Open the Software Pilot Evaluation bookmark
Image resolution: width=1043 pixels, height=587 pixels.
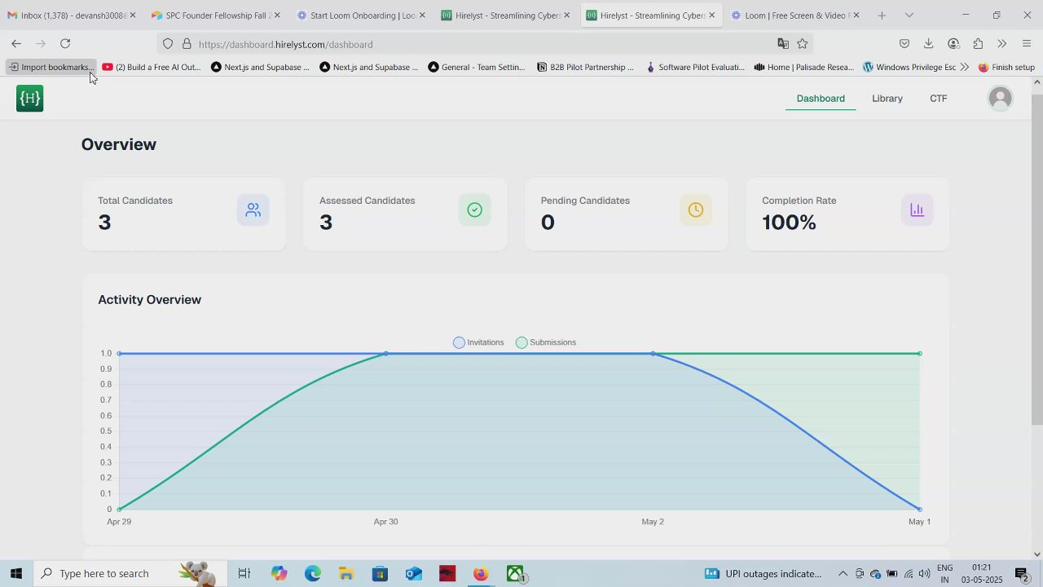click(694, 67)
